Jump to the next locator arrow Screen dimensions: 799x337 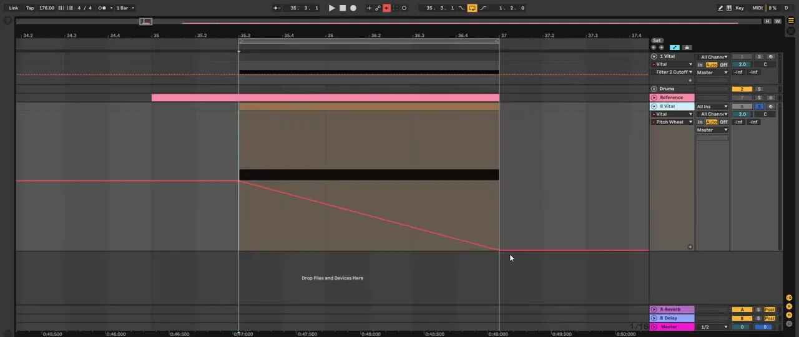661,47
